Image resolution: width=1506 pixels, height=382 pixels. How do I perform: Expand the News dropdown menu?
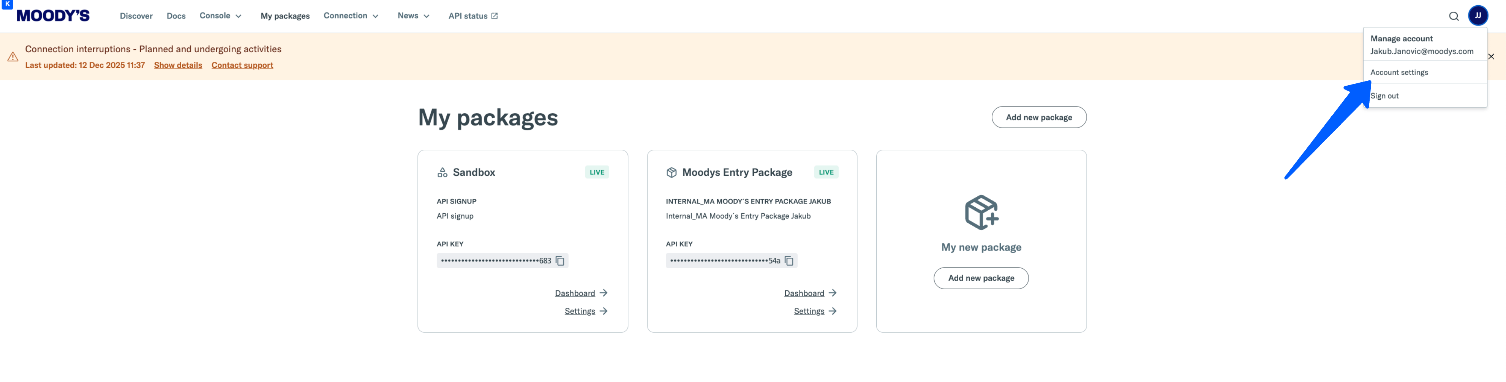413,16
